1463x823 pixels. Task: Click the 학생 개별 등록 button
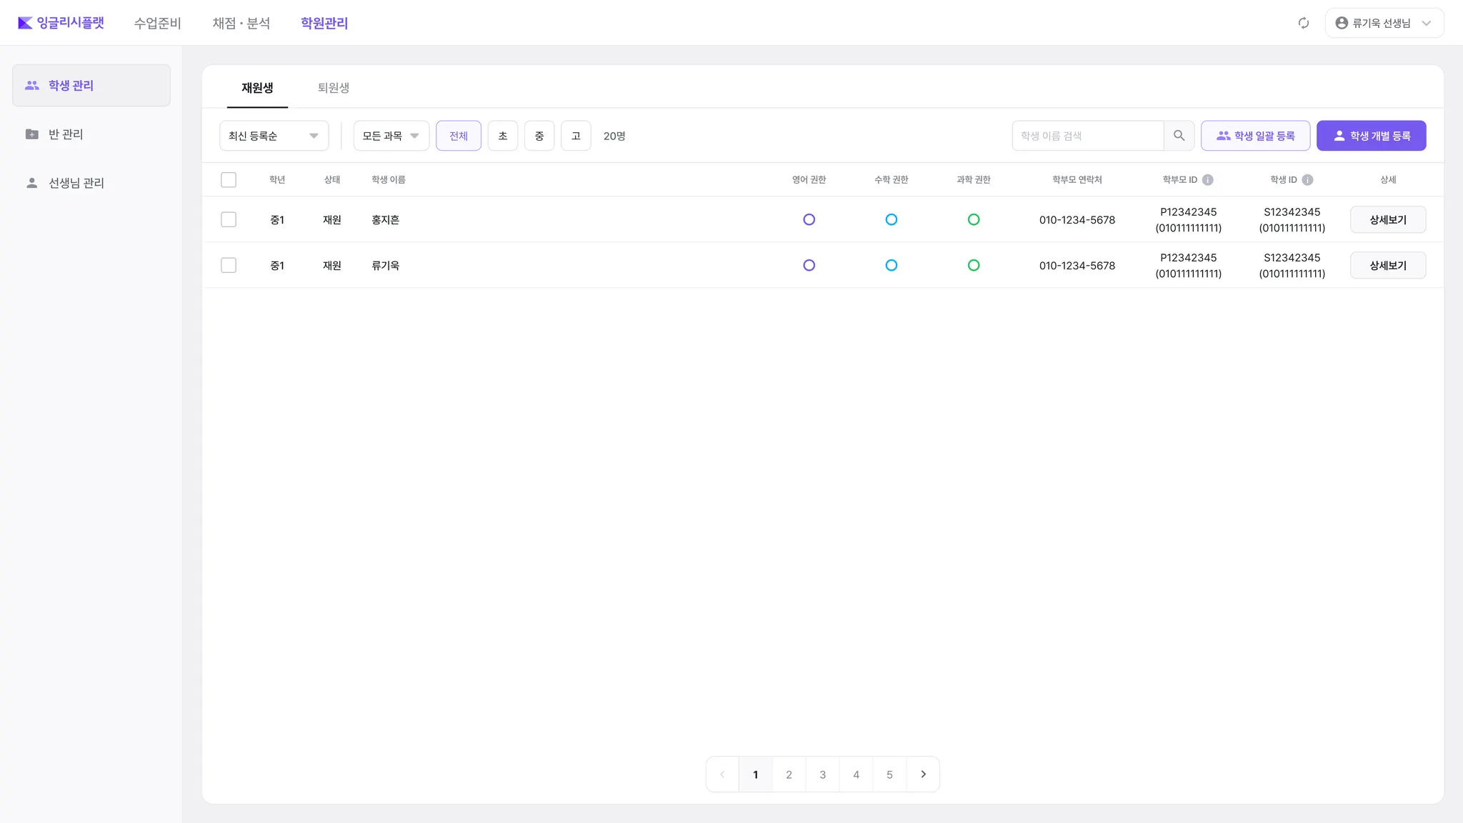point(1371,136)
